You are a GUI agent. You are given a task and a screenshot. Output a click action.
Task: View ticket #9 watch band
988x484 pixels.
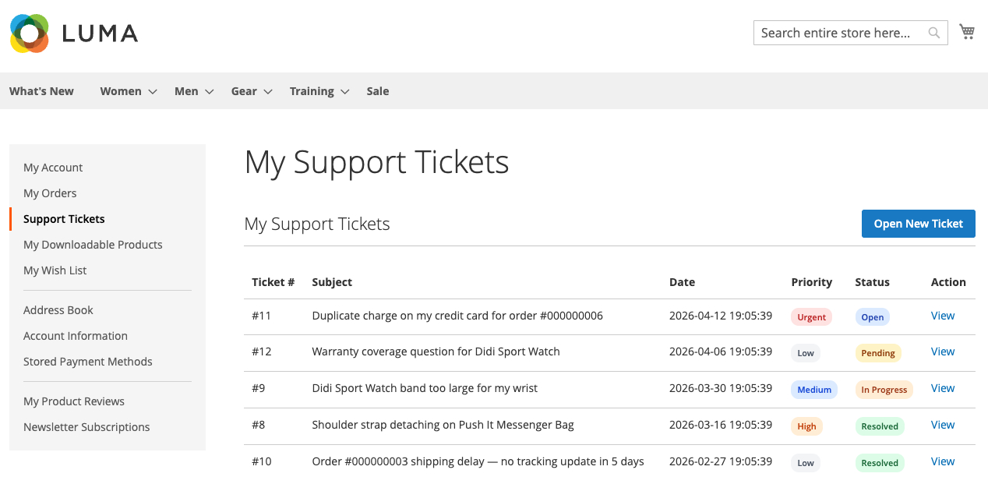pyautogui.click(x=943, y=388)
